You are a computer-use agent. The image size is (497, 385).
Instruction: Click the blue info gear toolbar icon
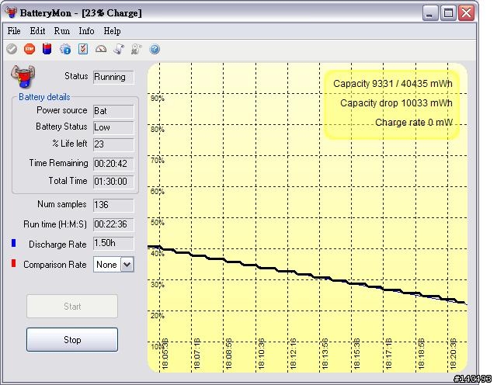tap(65, 49)
